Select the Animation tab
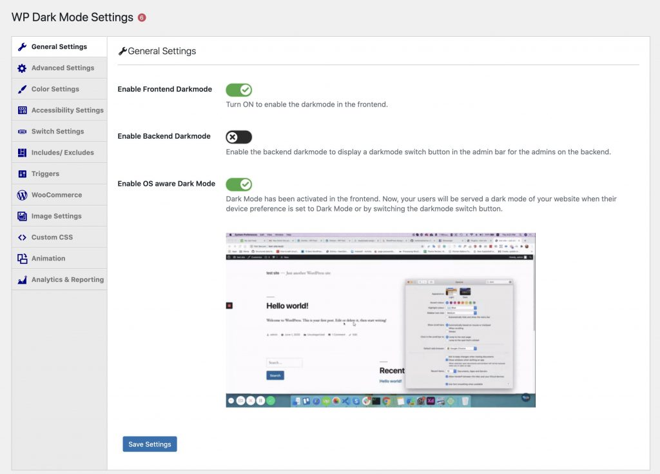 tap(59, 258)
